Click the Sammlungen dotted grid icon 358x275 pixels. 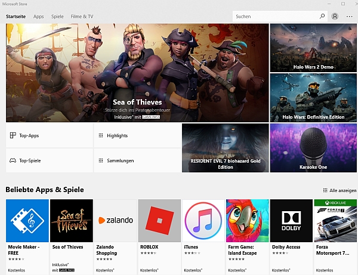(x=101, y=160)
